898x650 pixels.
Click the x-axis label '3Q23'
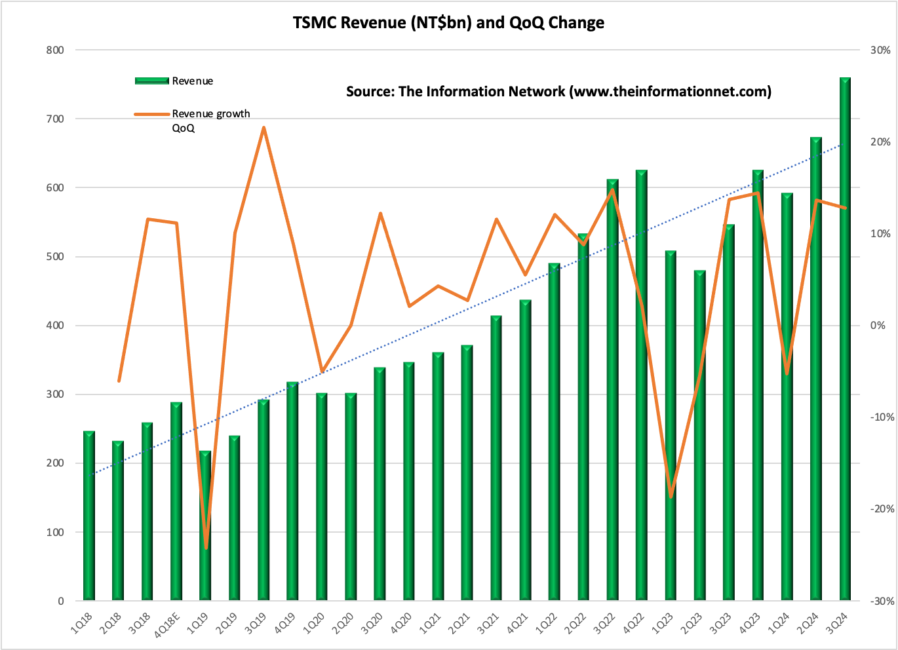point(720,621)
